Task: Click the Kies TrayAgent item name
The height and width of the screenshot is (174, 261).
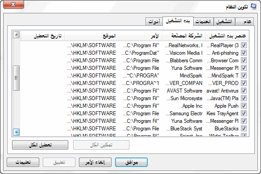Action: tap(223, 113)
